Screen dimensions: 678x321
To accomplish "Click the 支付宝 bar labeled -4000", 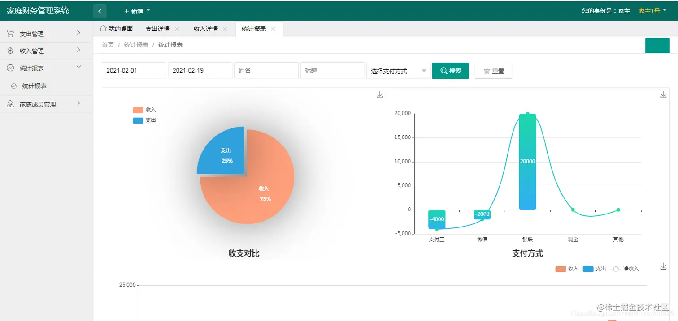I will point(437,219).
